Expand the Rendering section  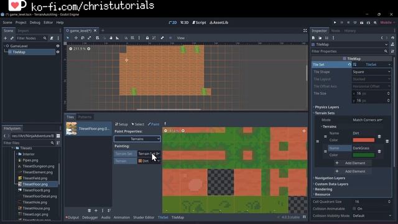(x=323, y=189)
